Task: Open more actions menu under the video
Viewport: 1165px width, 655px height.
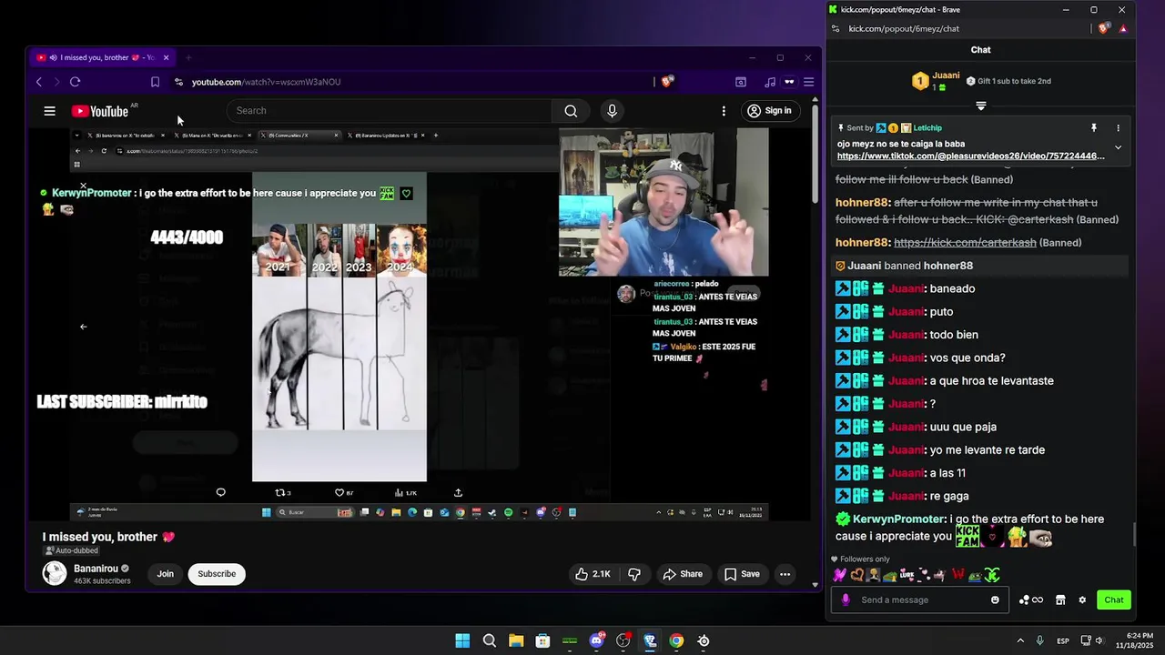Action: pos(785,574)
